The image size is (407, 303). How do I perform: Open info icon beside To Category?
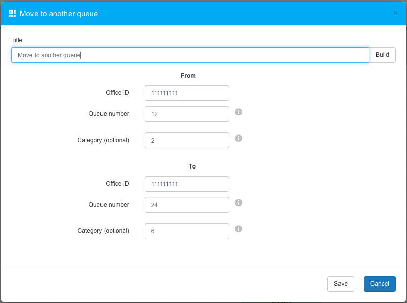(x=239, y=229)
